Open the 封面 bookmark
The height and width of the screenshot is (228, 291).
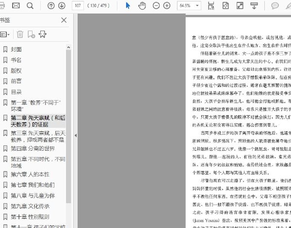pyautogui.click(x=16, y=49)
